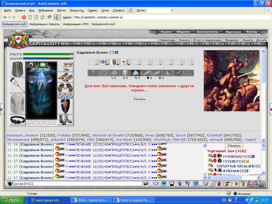
Task: Toggle the floppy disk chat icon
Action: pyautogui.click(x=172, y=184)
